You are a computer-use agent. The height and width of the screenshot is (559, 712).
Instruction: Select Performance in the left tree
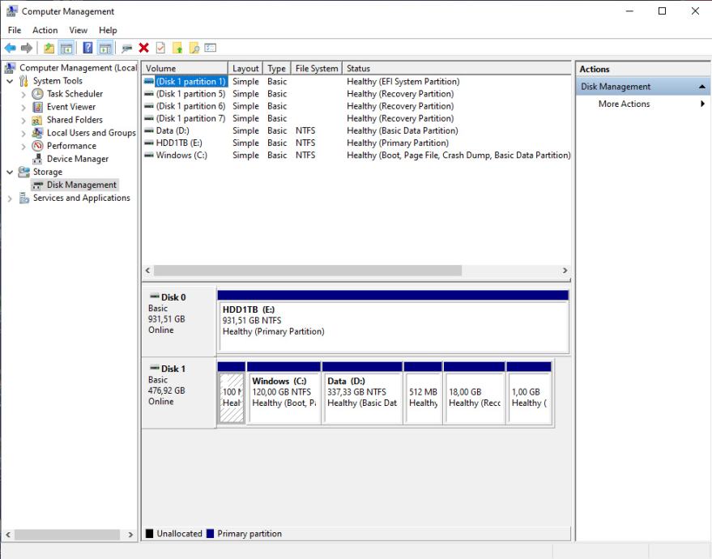71,146
